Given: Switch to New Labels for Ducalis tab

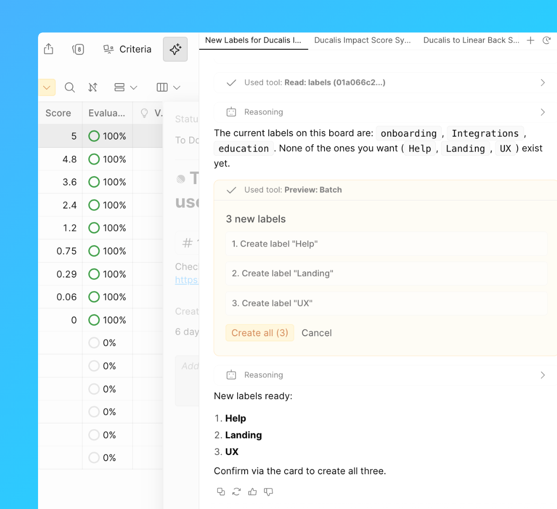Looking at the screenshot, I should 253,40.
